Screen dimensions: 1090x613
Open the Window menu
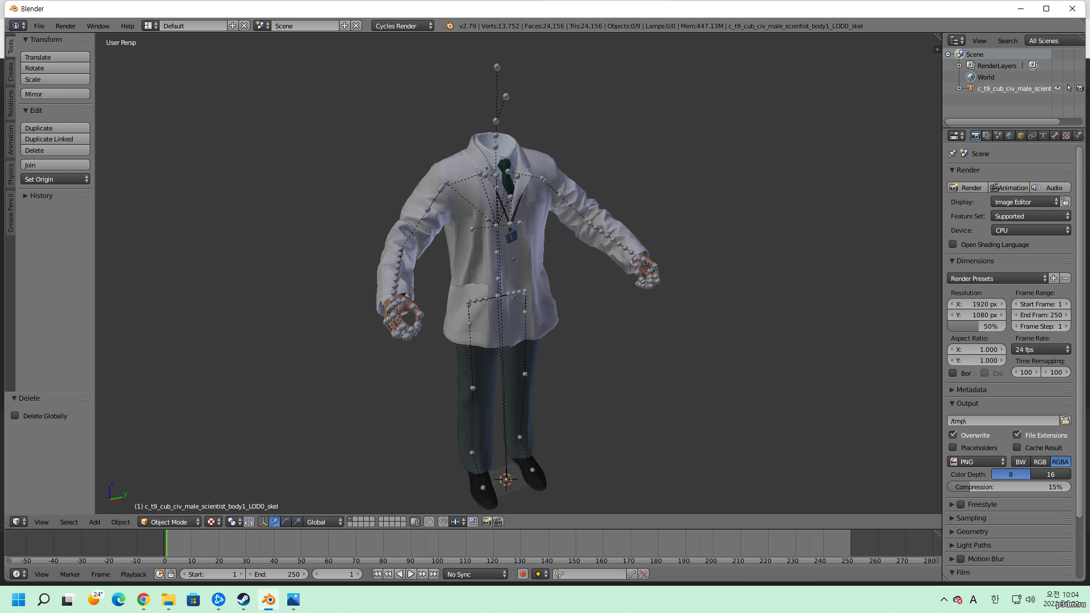point(98,26)
